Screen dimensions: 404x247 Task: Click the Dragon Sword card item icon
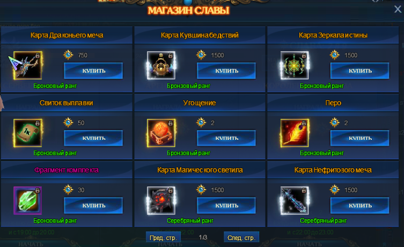coord(27,65)
